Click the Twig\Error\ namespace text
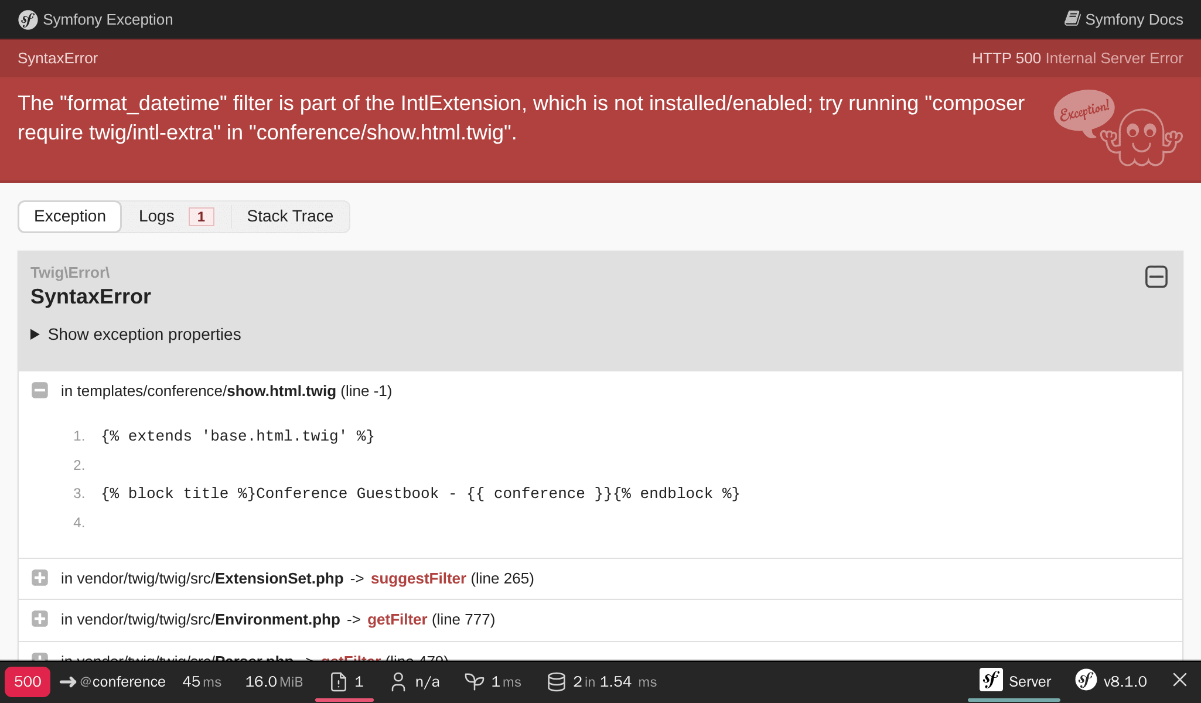Image resolution: width=1201 pixels, height=703 pixels. 70,272
